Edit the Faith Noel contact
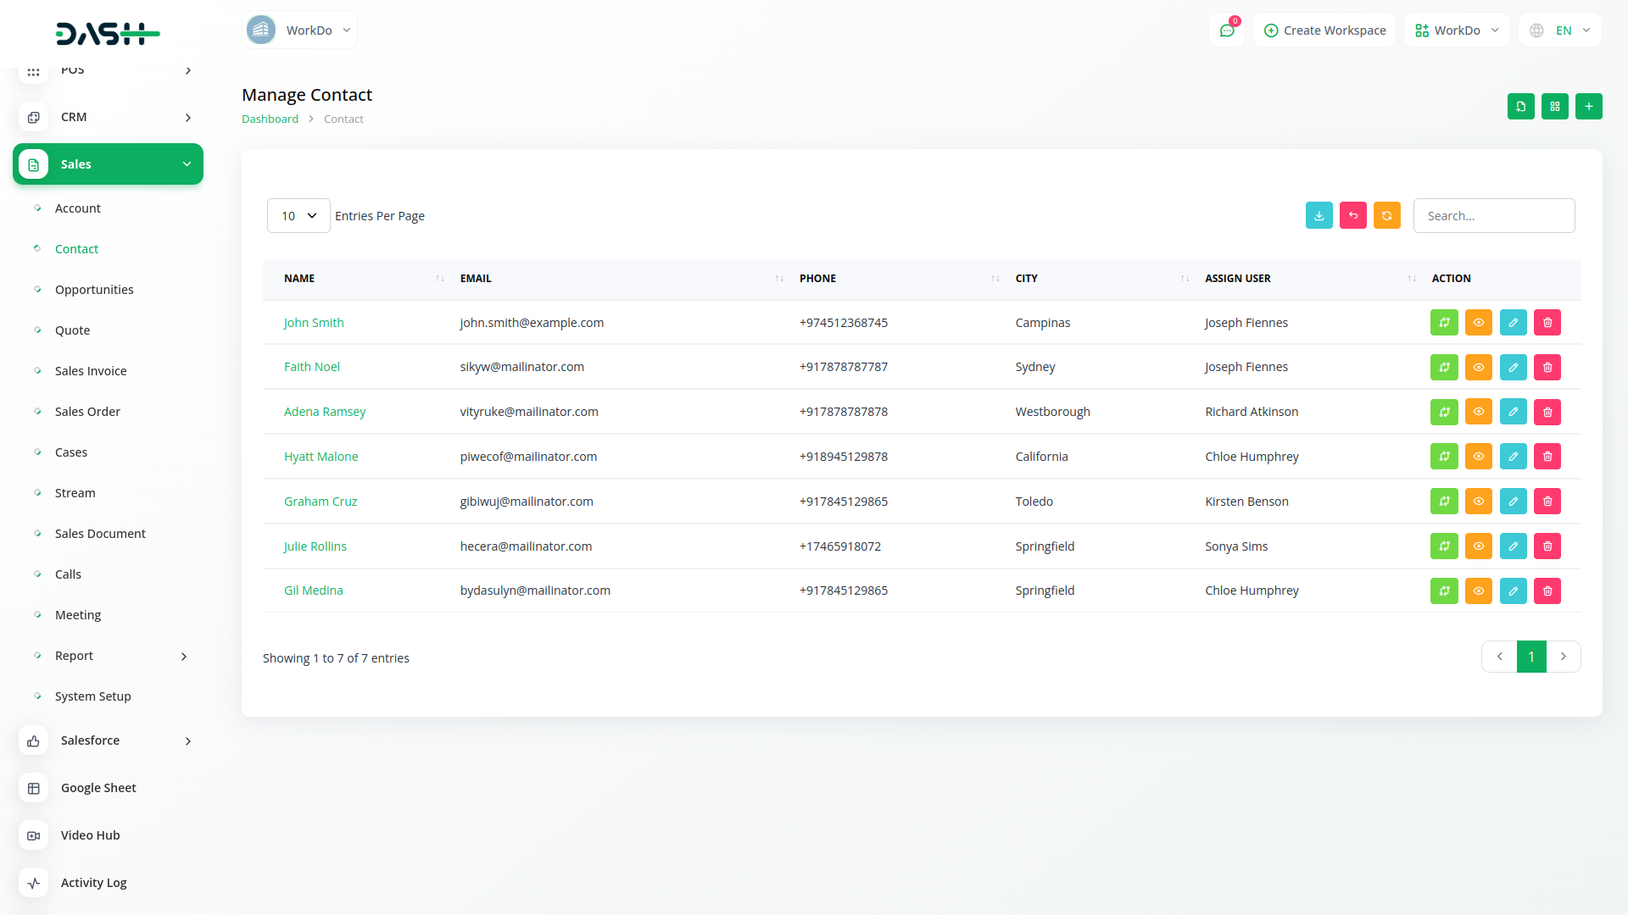 (1513, 368)
